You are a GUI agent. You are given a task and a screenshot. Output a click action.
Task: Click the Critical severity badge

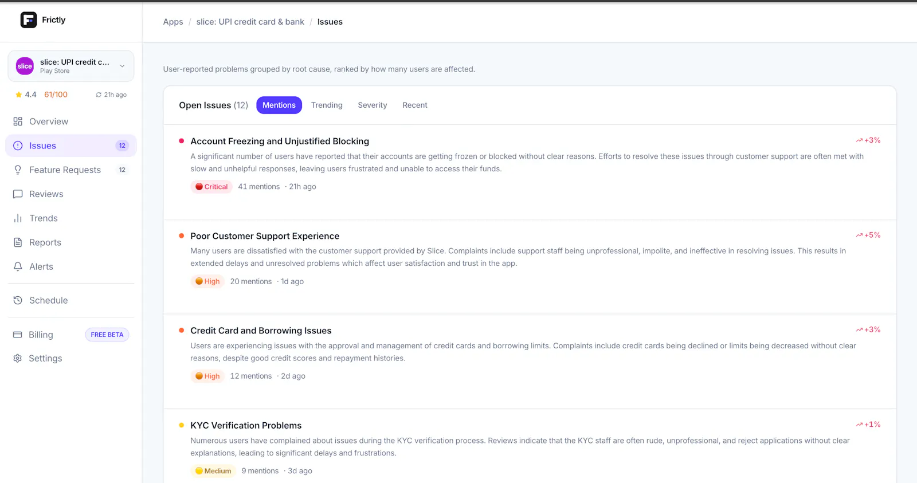(211, 187)
